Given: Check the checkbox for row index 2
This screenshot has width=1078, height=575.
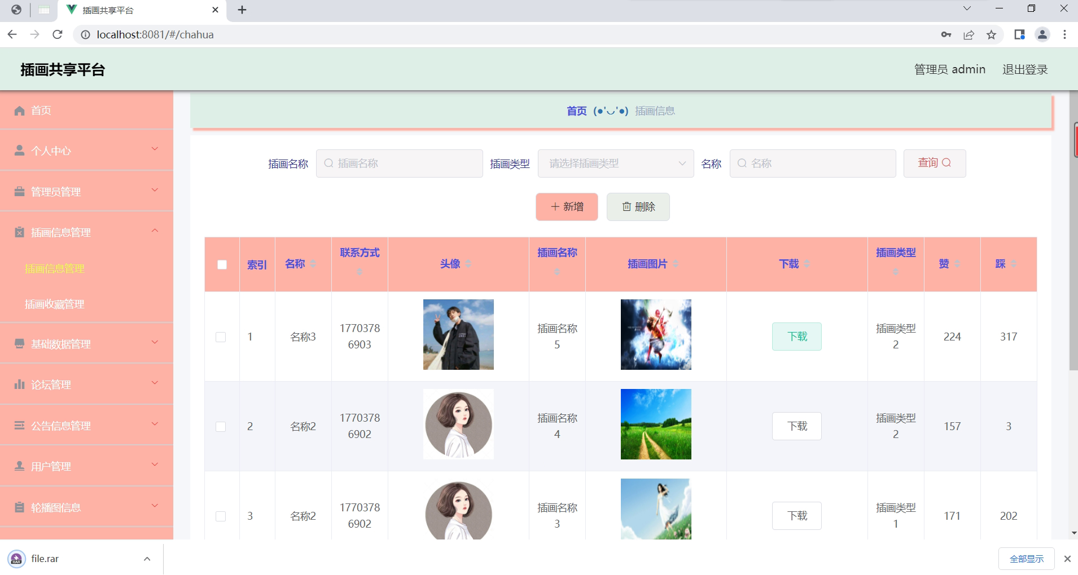Looking at the screenshot, I should tap(221, 427).
